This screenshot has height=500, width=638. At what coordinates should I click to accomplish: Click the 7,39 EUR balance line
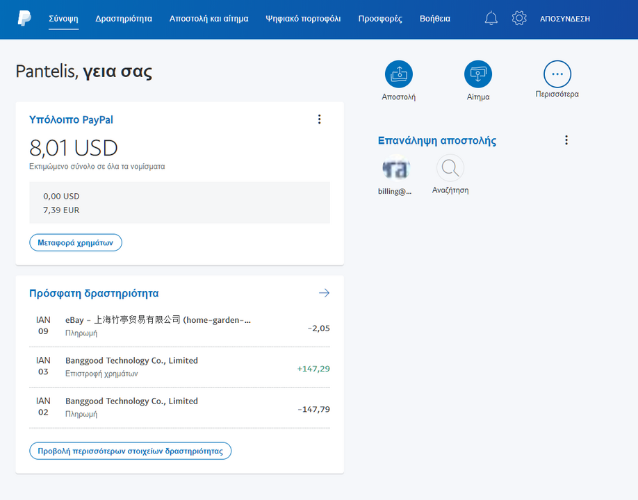(x=61, y=210)
